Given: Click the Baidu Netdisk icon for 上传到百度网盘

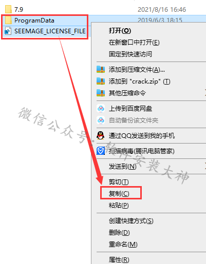Looking at the screenshot, I should click(x=101, y=109).
